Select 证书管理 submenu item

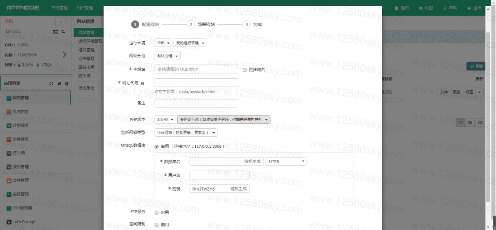(87, 58)
